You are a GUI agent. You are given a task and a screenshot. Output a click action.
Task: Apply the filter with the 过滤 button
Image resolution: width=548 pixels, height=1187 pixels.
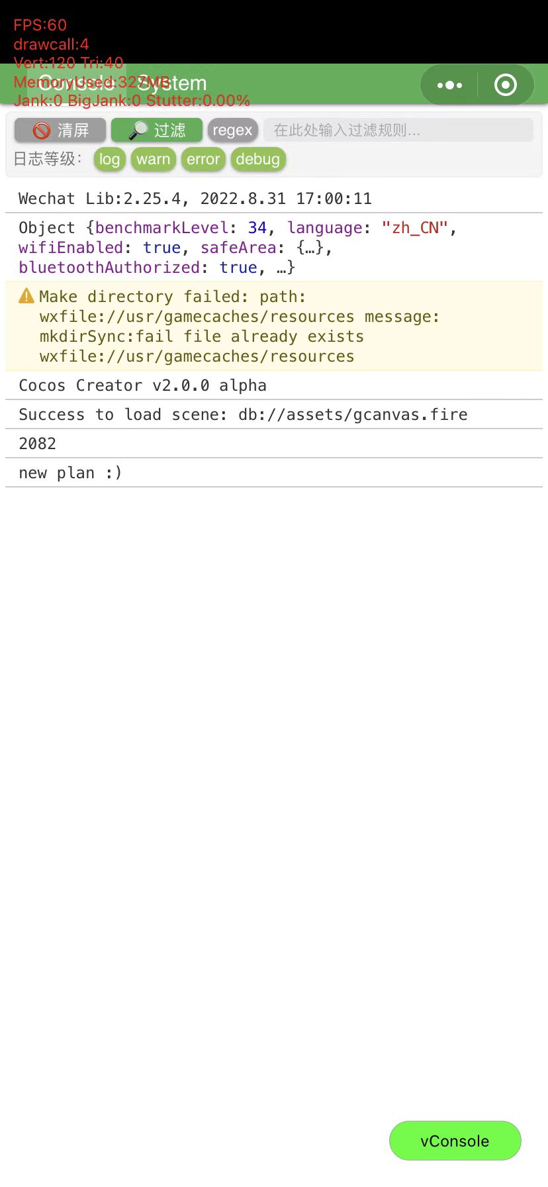click(157, 130)
